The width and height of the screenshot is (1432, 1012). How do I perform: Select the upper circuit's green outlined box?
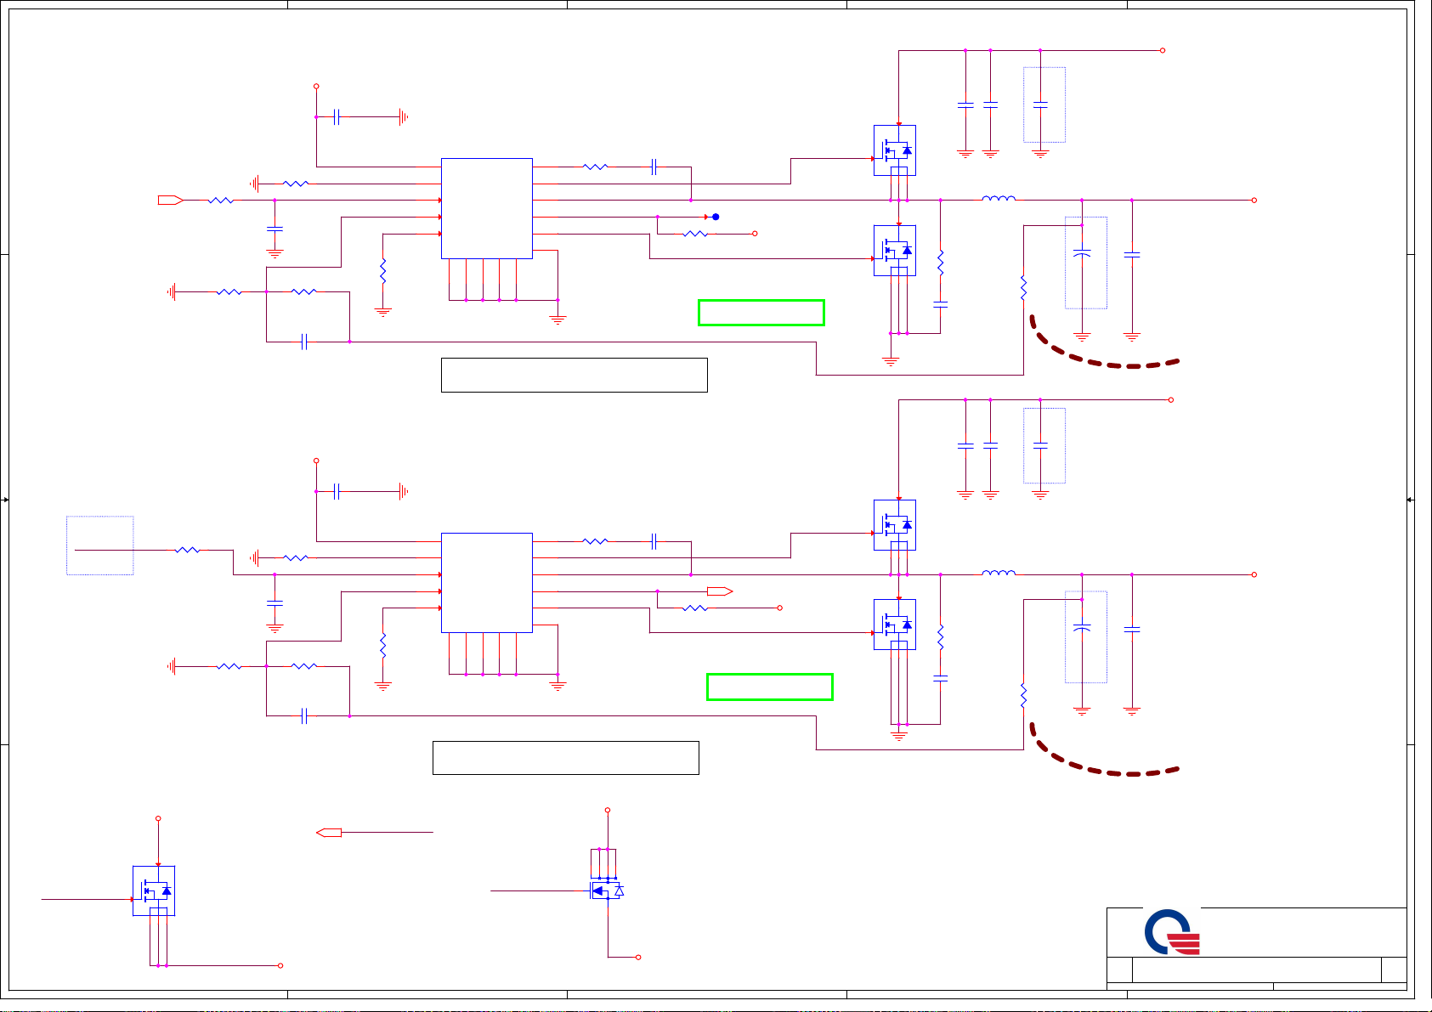pos(761,313)
